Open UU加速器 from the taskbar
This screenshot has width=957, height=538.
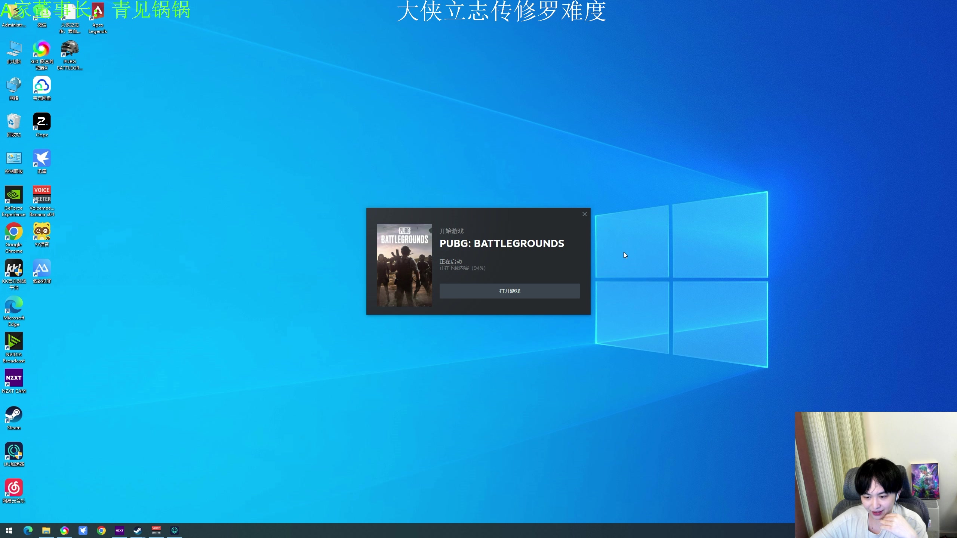175,531
